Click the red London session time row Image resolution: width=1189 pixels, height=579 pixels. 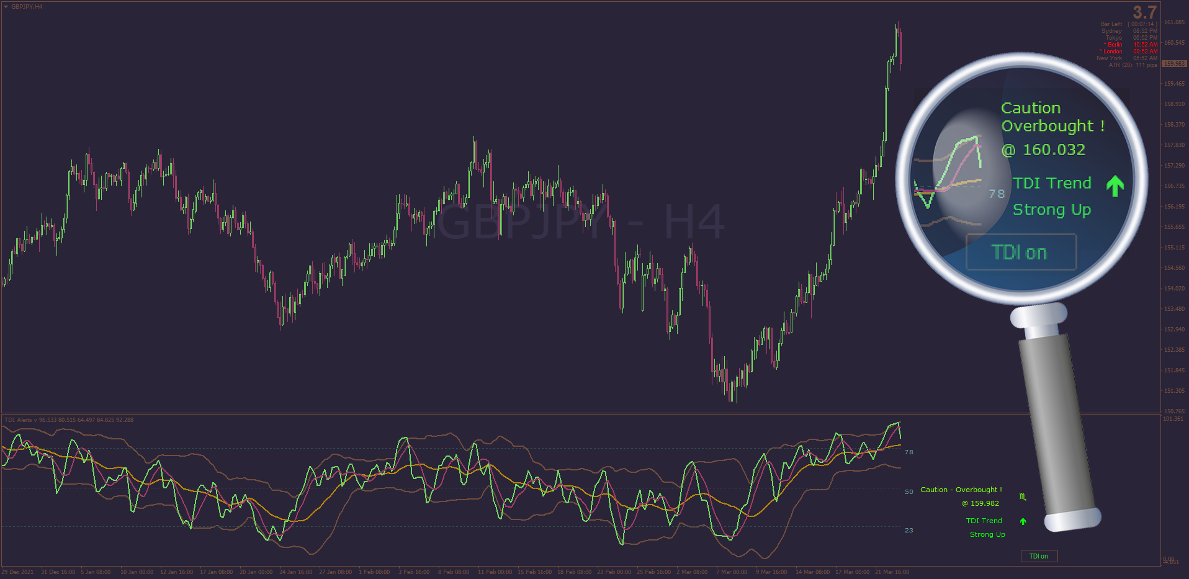tap(1129, 52)
